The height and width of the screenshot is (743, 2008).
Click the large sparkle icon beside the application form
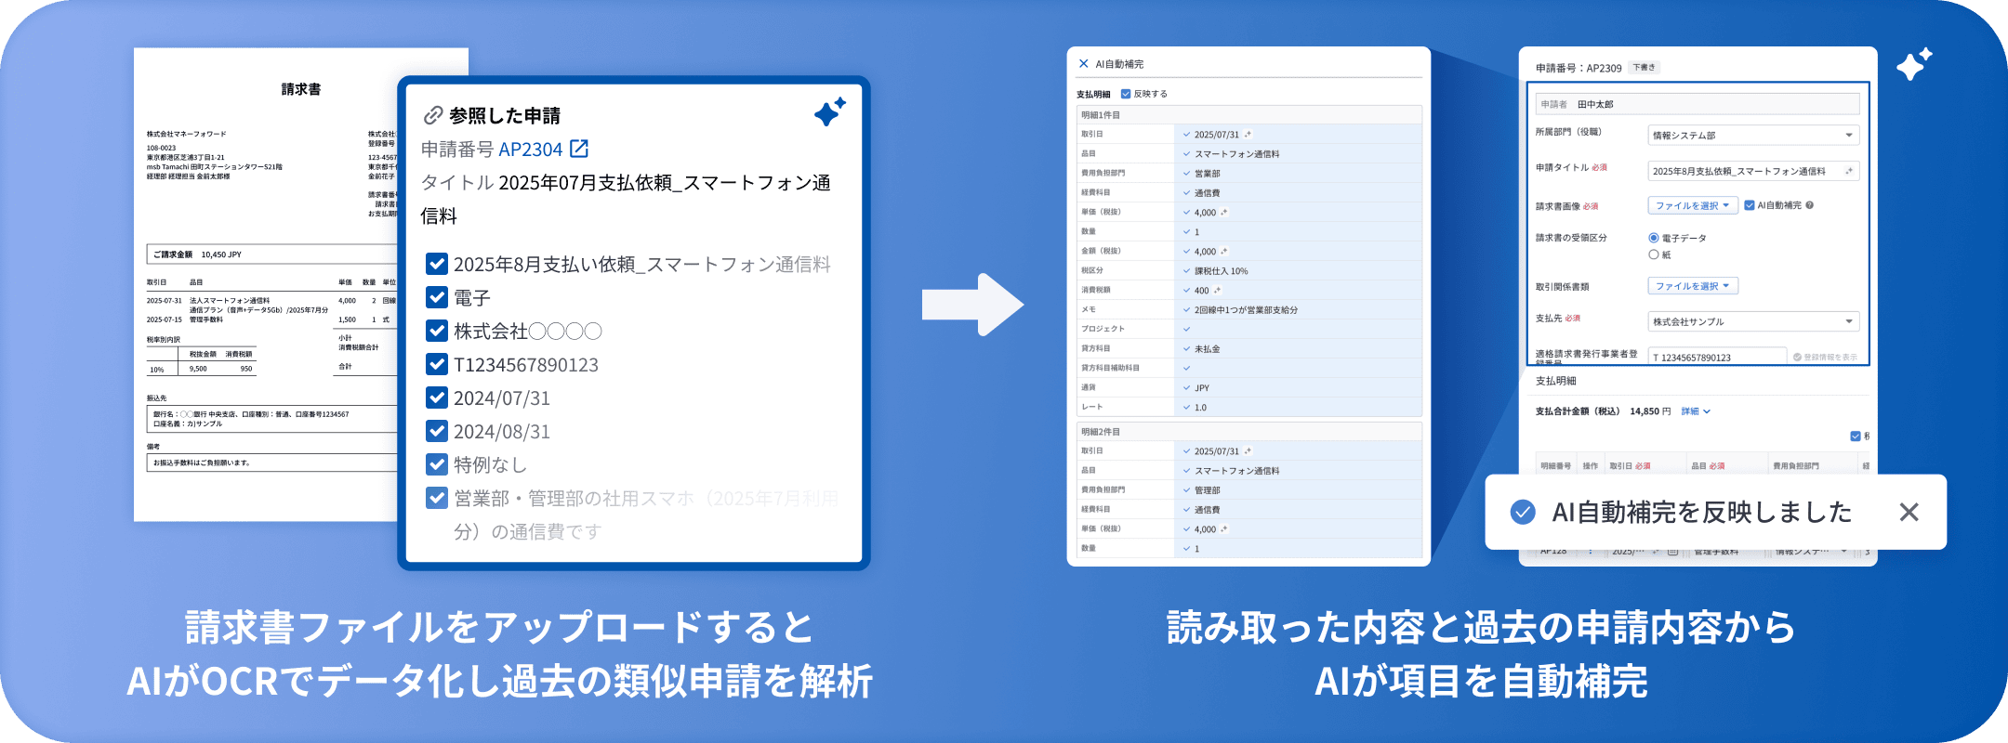[x=1913, y=64]
